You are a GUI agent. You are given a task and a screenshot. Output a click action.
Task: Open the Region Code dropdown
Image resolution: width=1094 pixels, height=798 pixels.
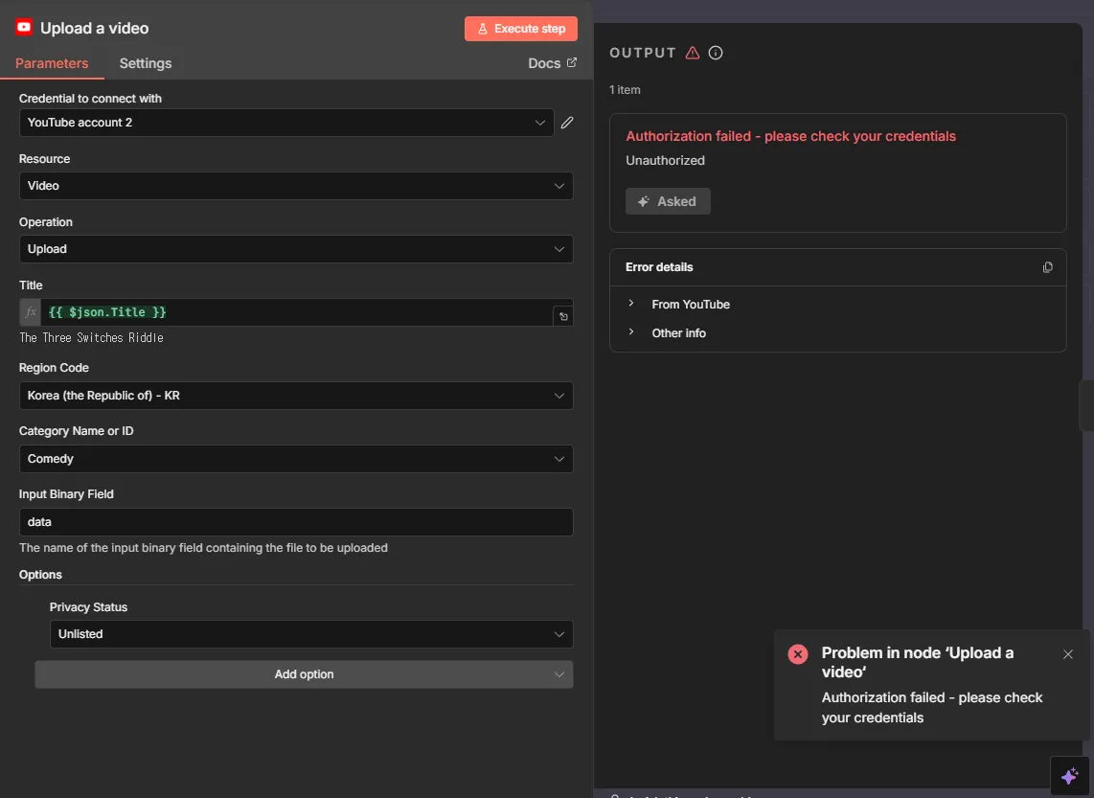point(295,395)
